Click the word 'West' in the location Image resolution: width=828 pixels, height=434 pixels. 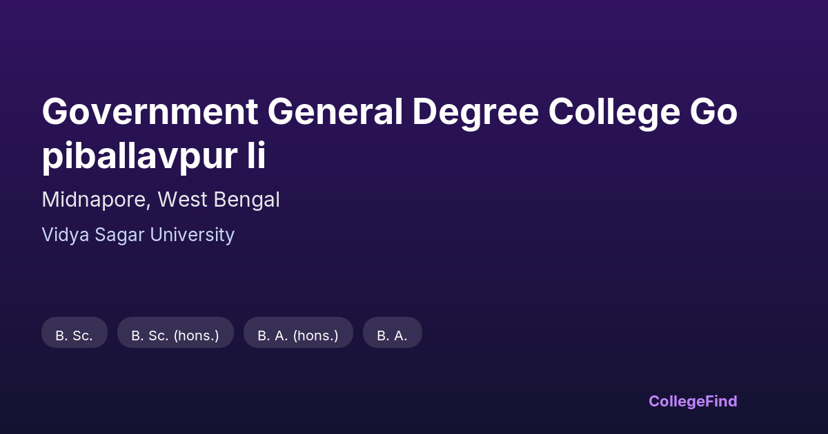[x=183, y=200]
